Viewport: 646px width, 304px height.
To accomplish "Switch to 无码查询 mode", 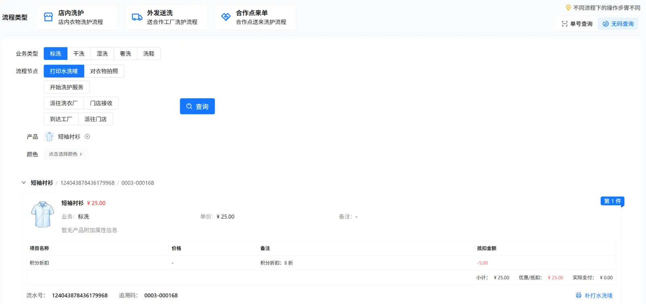I will 618,24.
